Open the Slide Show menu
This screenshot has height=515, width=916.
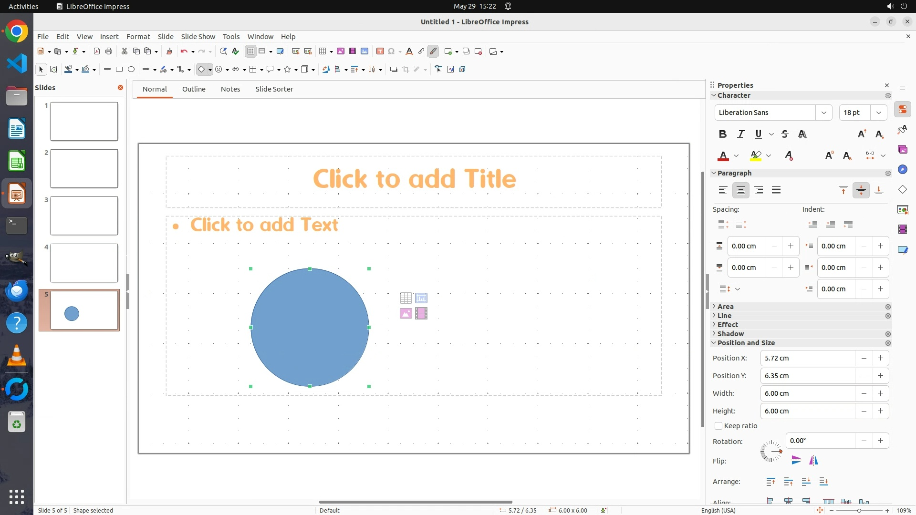(198, 36)
